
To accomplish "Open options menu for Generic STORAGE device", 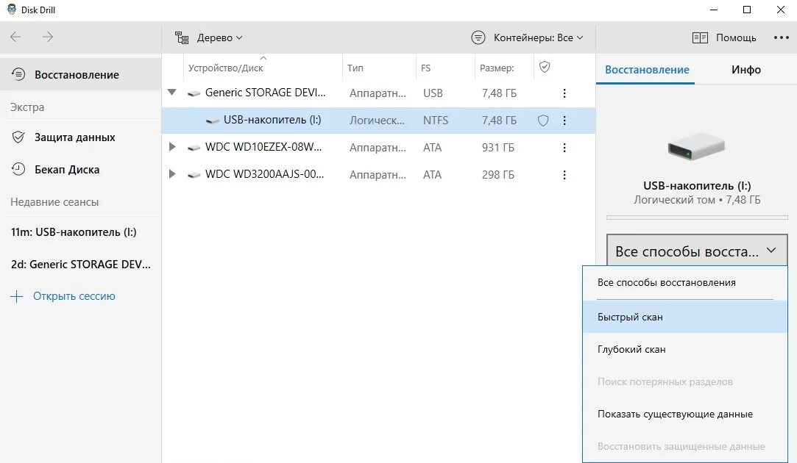I will (x=564, y=93).
